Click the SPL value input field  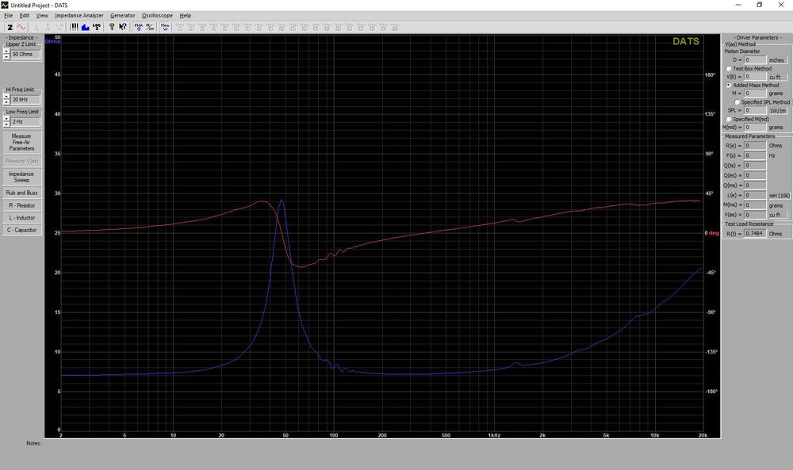click(x=755, y=110)
